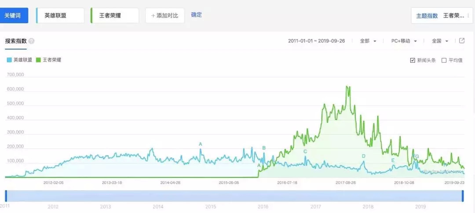Expand the PC+移动 device dropdown

point(404,41)
